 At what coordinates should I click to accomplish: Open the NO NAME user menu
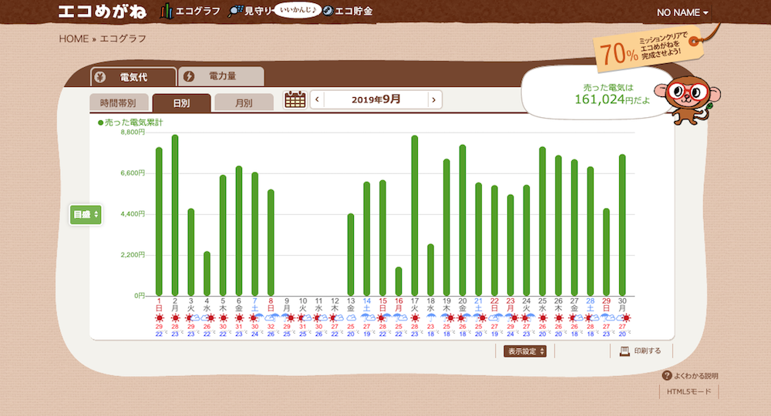click(682, 12)
